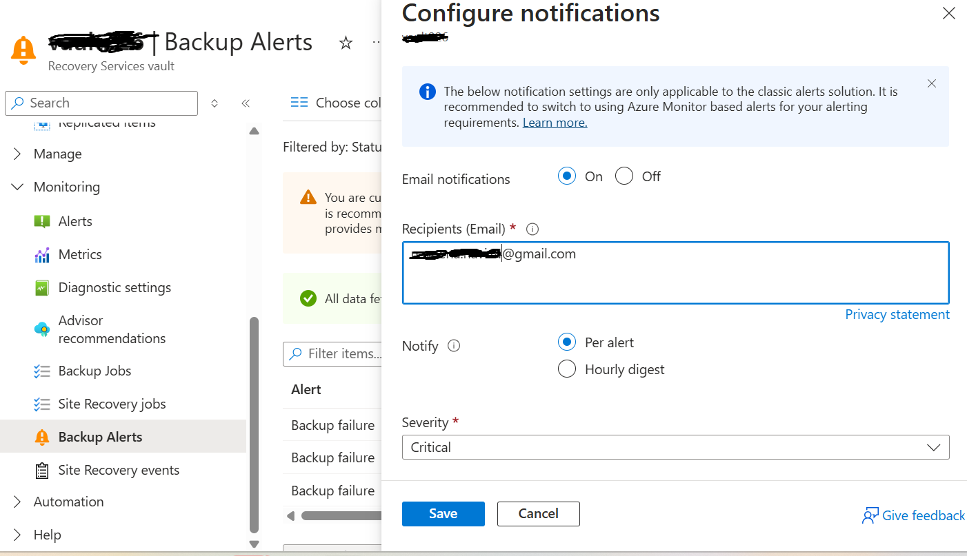Screen dimensions: 967x556
Task: Click the info icon next to Recipients (Email)
Action: point(532,229)
